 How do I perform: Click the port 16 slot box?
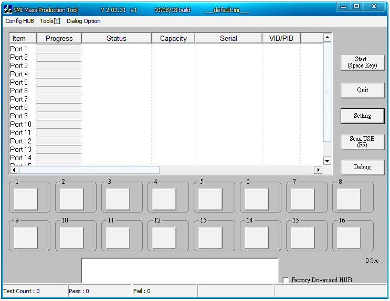tap(349, 238)
